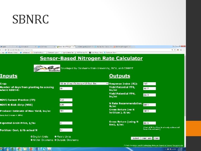
Task: Open Adobe Acrobat from the taskbar
Action: [x=49, y=149]
